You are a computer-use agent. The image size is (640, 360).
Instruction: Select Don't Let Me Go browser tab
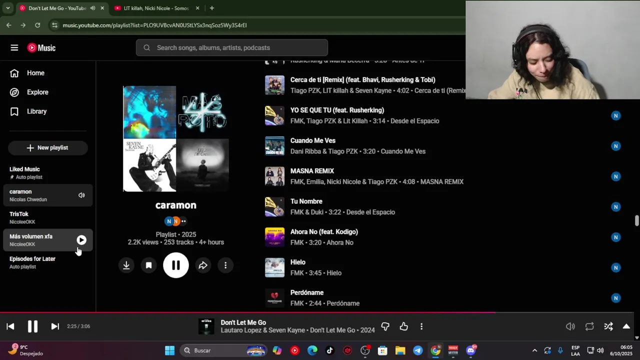[x=61, y=8]
